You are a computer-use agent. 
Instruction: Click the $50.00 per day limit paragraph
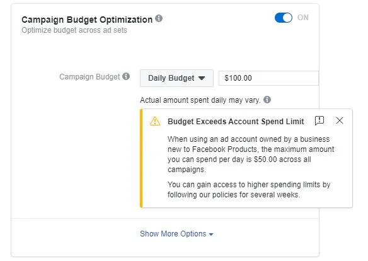pos(251,154)
